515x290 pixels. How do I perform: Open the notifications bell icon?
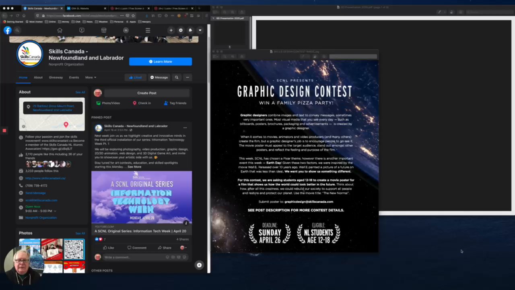[190, 30]
